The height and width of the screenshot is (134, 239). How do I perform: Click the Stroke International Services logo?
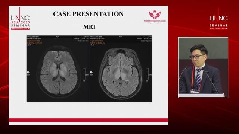point(155,17)
